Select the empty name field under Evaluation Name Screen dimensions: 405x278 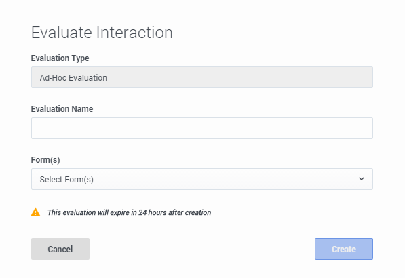(x=202, y=128)
